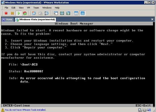Take a snapshot with the clock camera icon
Screen dimensions: 156x112
click(34, 13)
